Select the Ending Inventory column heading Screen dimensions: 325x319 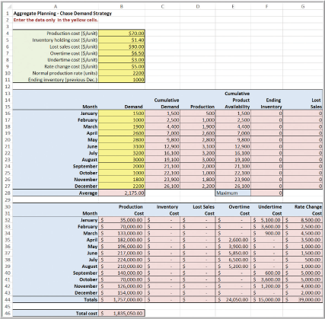[271, 104]
